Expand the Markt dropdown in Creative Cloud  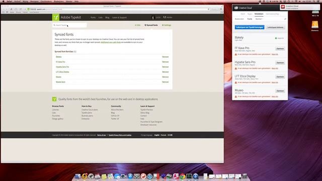pos(259,19)
